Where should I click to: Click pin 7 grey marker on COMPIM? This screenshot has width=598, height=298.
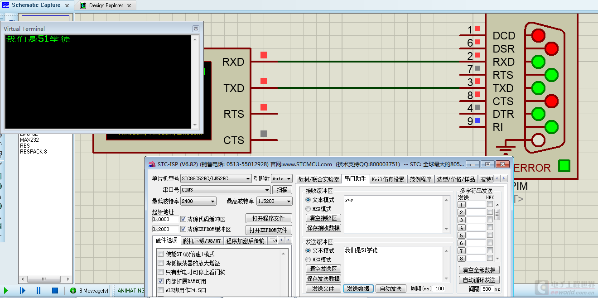pos(477,68)
